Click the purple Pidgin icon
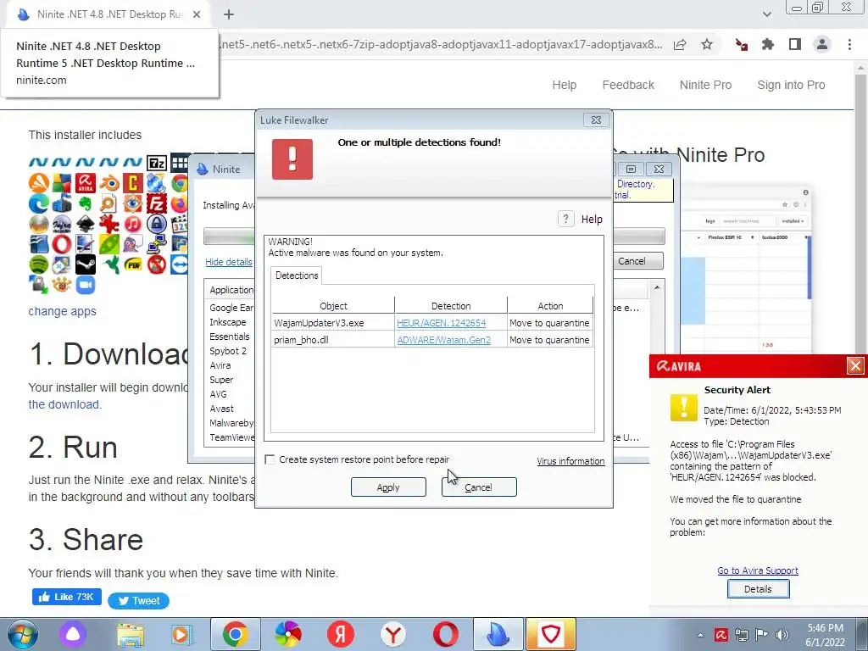 tap(133, 244)
